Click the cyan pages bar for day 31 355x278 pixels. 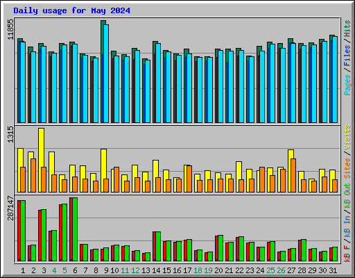click(335, 79)
